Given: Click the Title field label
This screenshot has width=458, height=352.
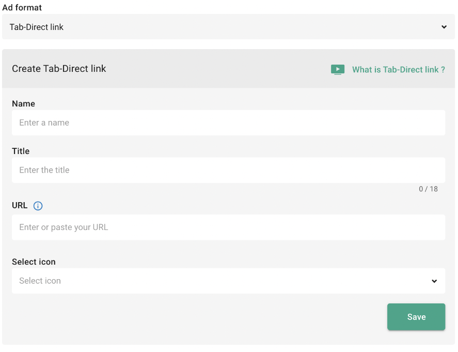Looking at the screenshot, I should [x=21, y=151].
